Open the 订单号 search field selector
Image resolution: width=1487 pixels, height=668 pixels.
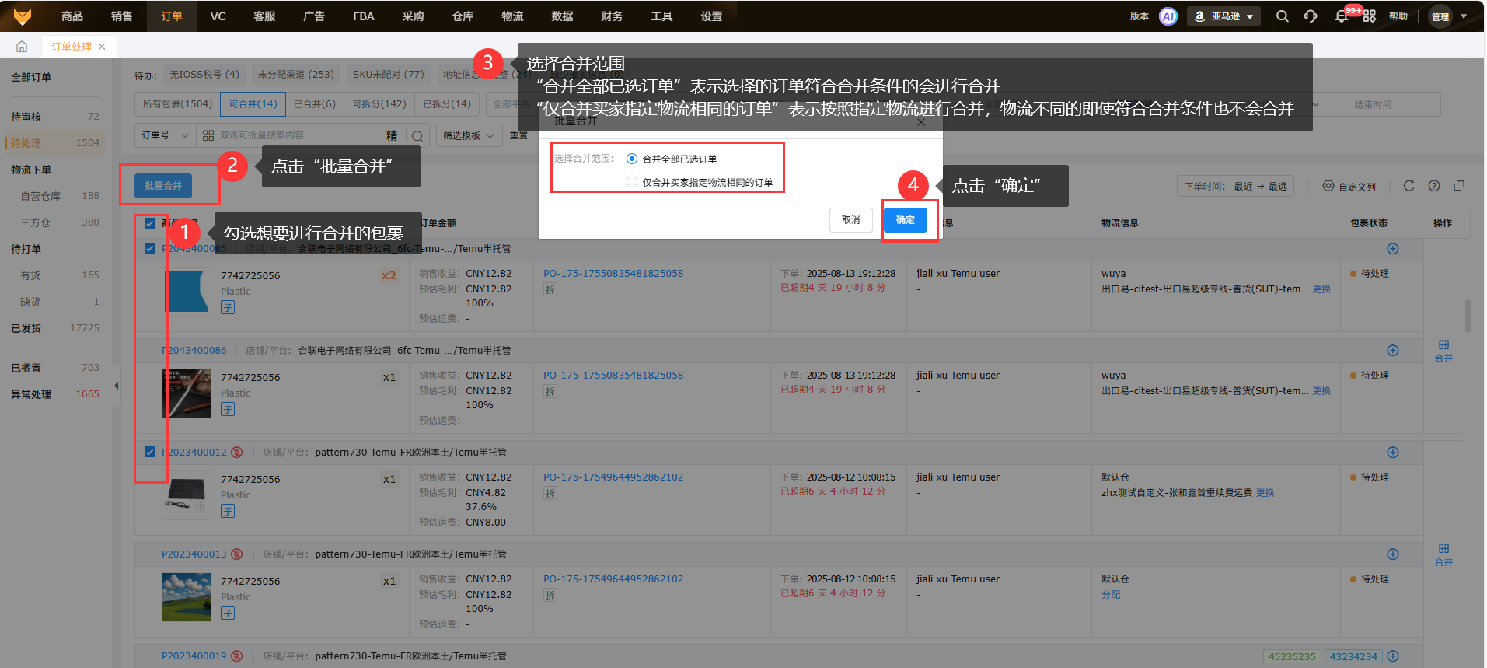click(165, 135)
